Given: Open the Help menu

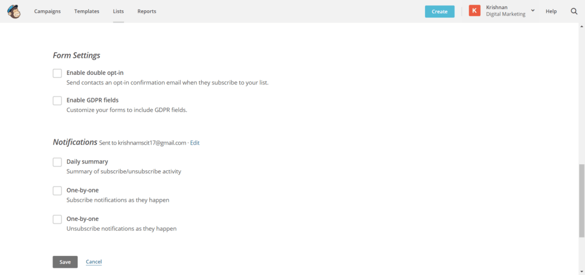Looking at the screenshot, I should point(551,11).
